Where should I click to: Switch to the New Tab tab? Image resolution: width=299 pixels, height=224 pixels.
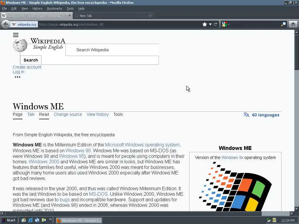coord(109,16)
